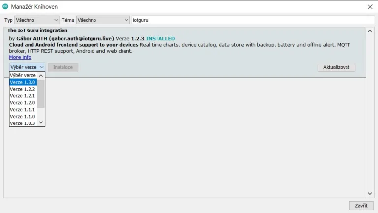Select Verze 1.3.0 from the list
Image resolution: width=378 pixels, height=213 pixels.
pos(23,82)
